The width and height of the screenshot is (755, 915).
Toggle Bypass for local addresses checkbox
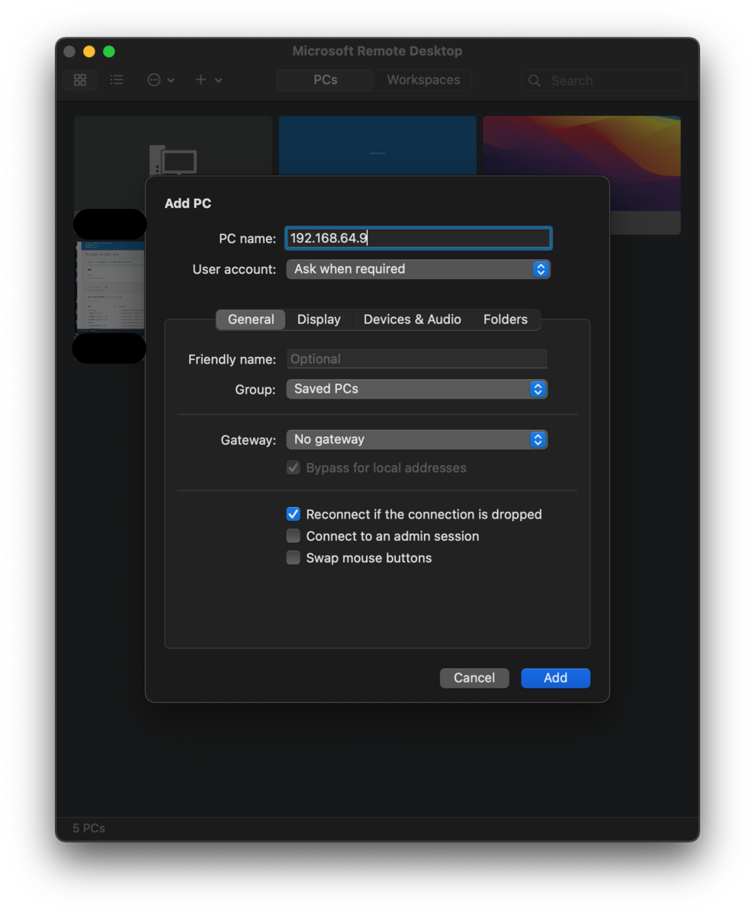294,467
